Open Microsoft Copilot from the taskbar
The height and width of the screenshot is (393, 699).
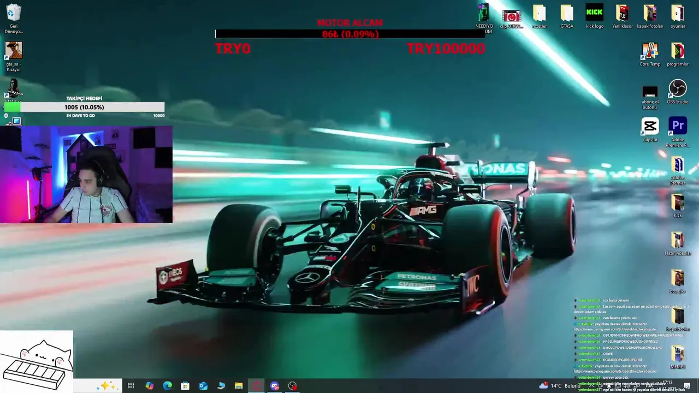pos(149,386)
